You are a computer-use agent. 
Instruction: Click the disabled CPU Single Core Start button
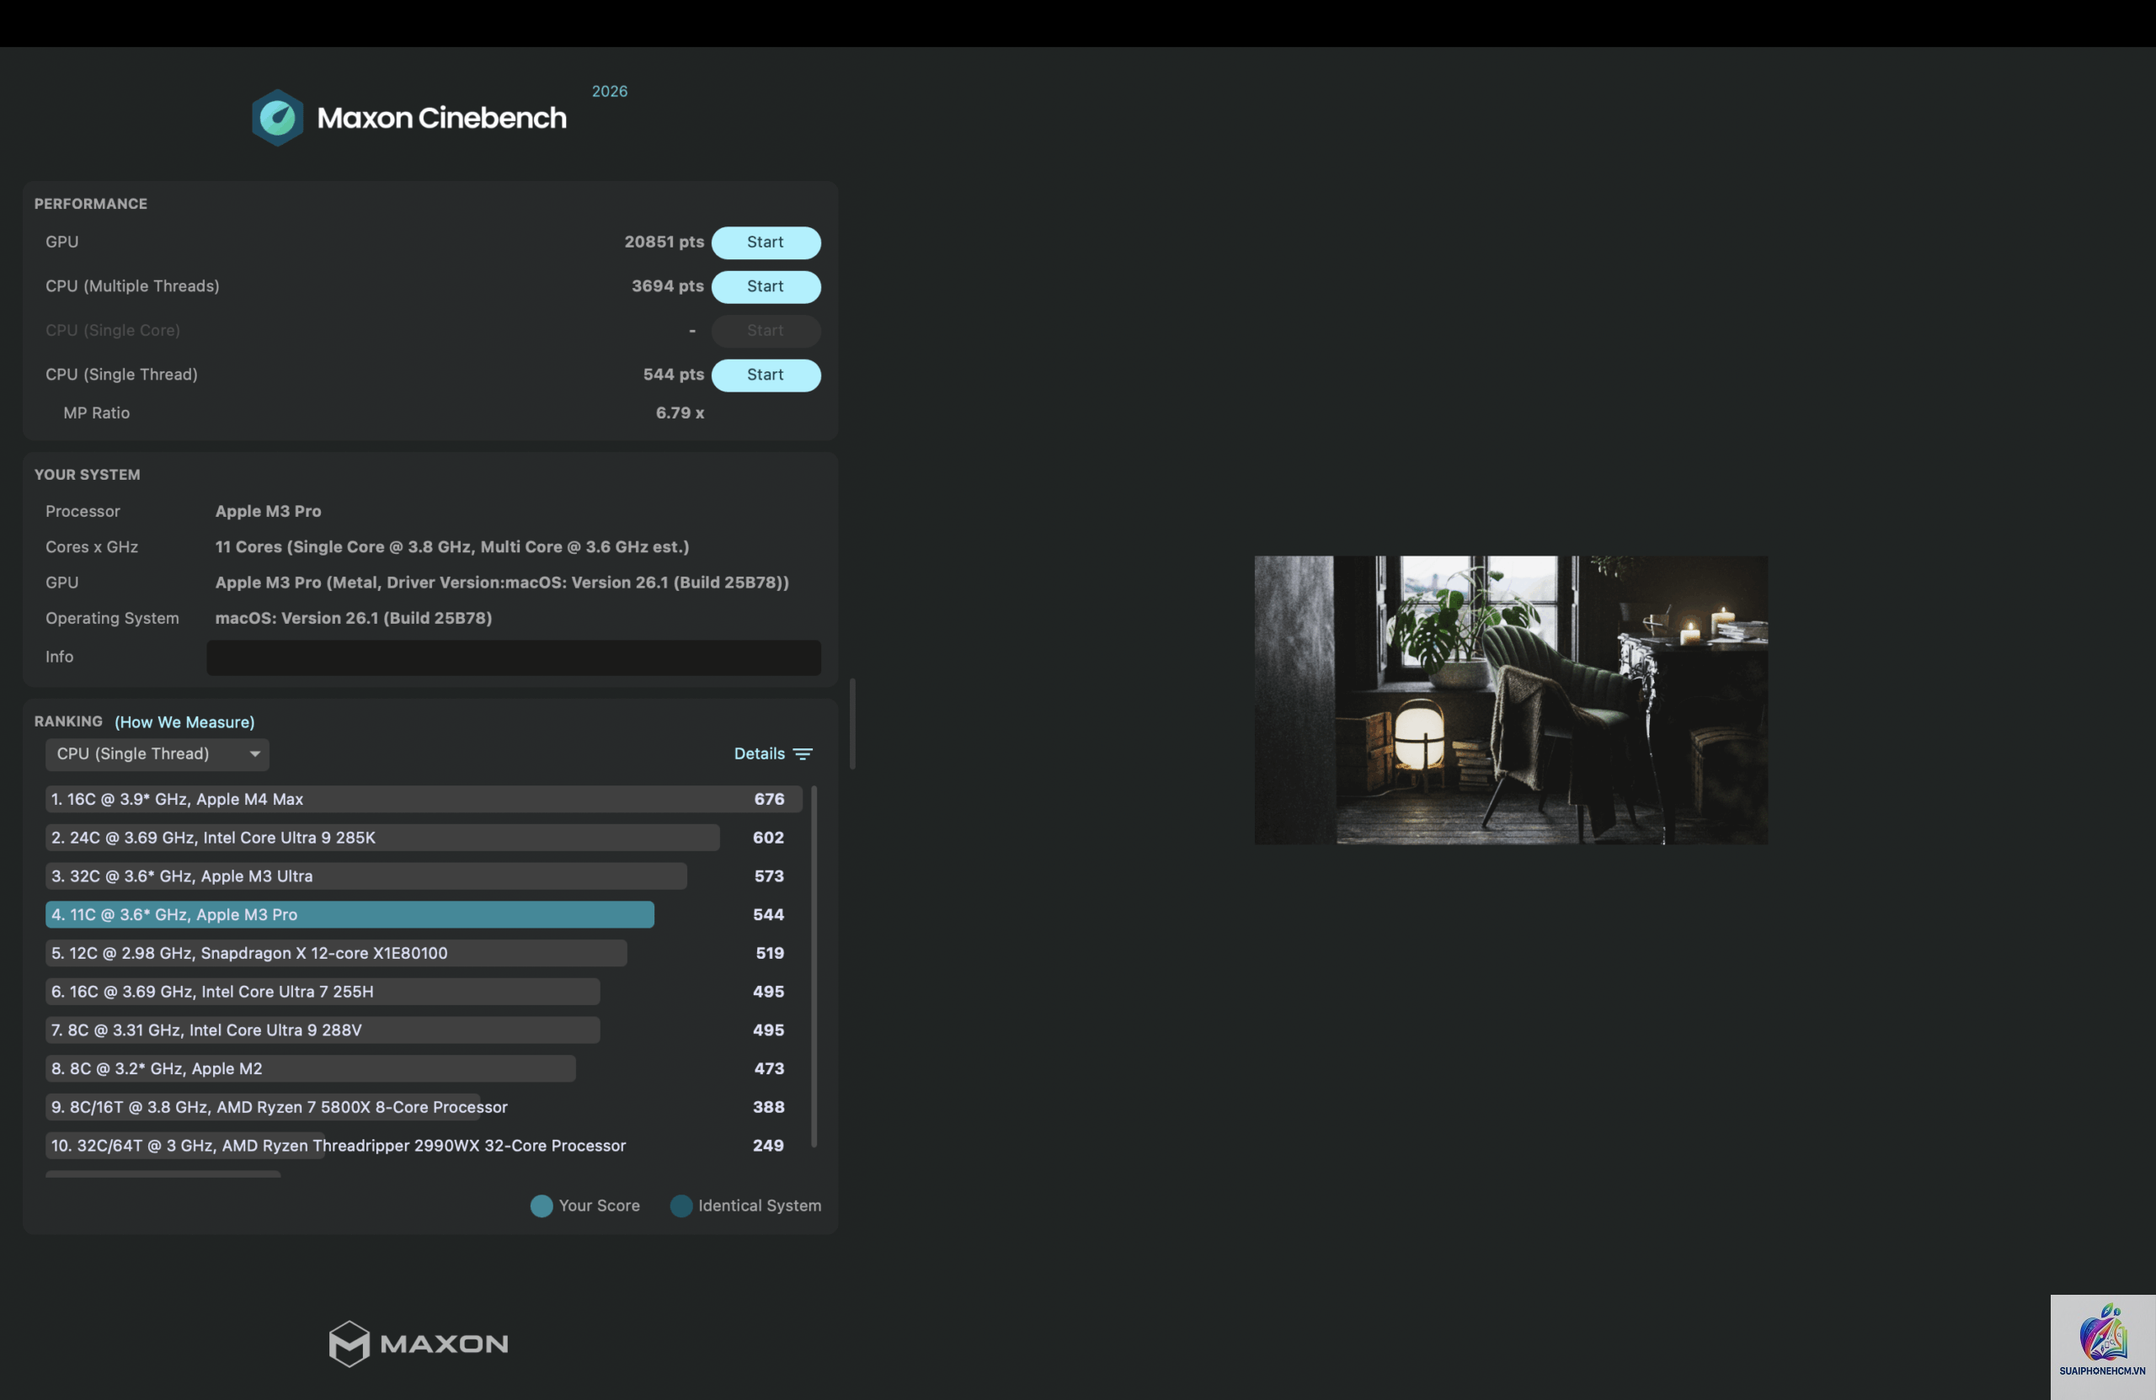[766, 331]
